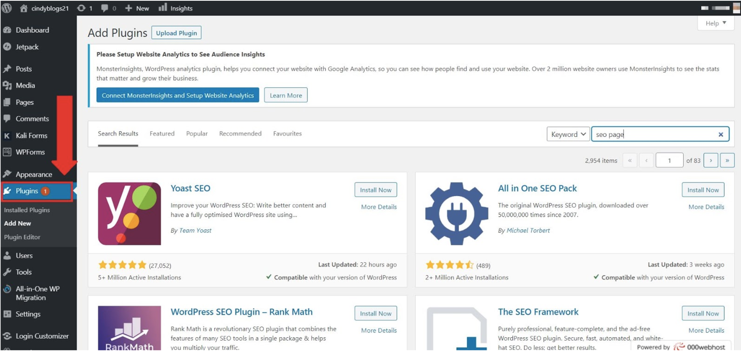741x353 pixels.
Task: Install Yoast SEO plugin now
Action: (376, 190)
